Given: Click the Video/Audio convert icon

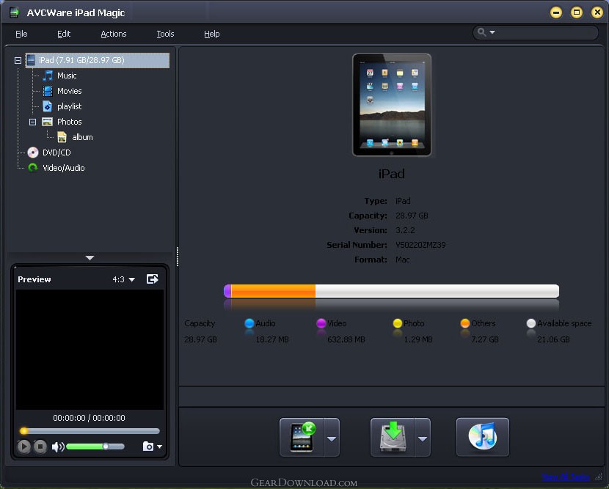Looking at the screenshot, I should tap(33, 168).
